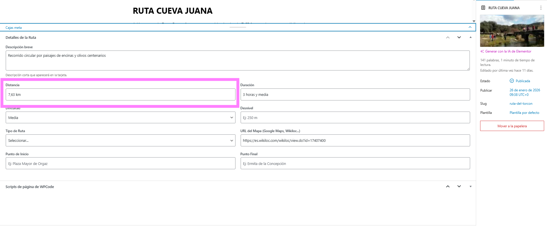Viewport: 547px width, 226px height.
Task: Open the Tipo de Ruta dropdown
Action: (x=120, y=140)
